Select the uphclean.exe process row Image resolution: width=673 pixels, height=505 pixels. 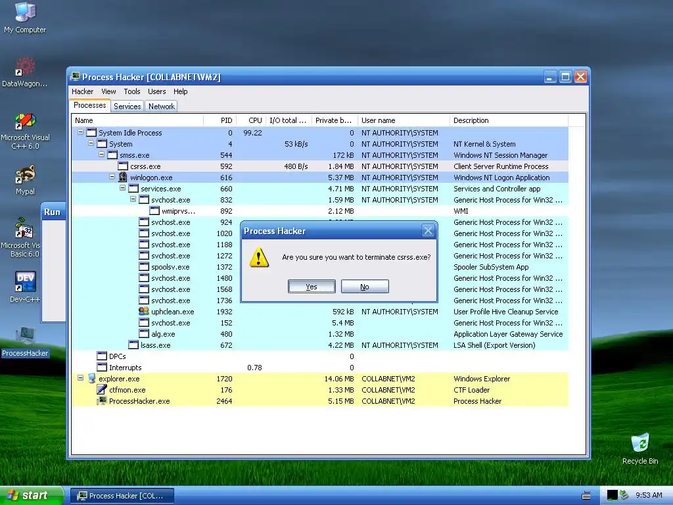click(320, 311)
